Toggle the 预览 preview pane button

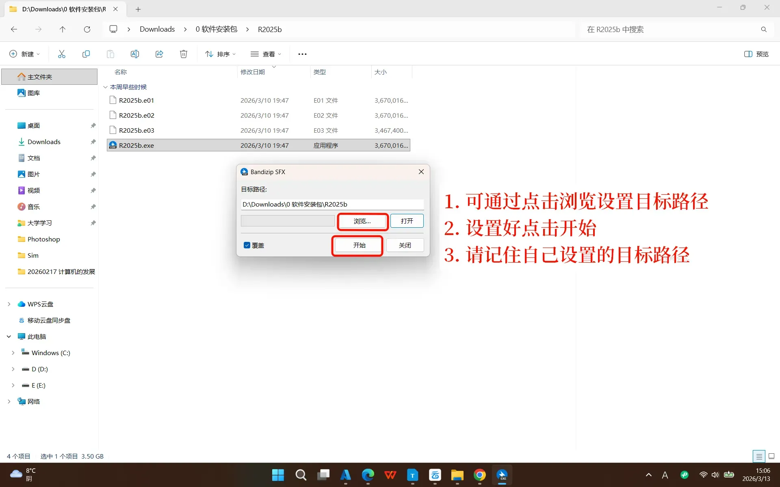(756, 54)
